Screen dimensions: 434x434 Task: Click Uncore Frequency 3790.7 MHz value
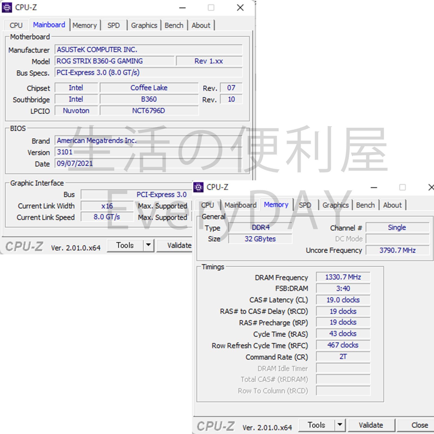pos(397,250)
